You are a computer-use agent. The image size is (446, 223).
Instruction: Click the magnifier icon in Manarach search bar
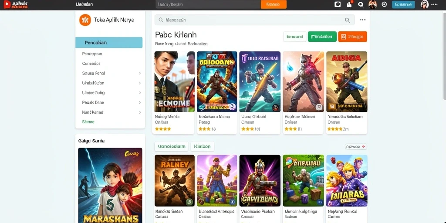click(347, 20)
